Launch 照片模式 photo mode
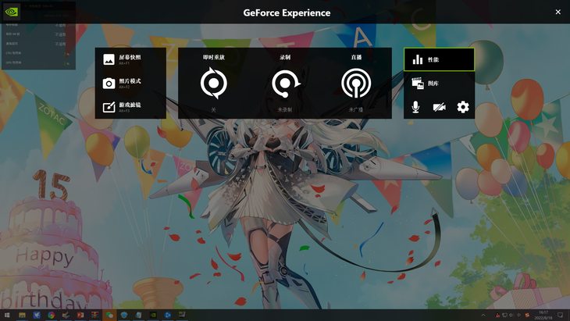 (x=122, y=84)
